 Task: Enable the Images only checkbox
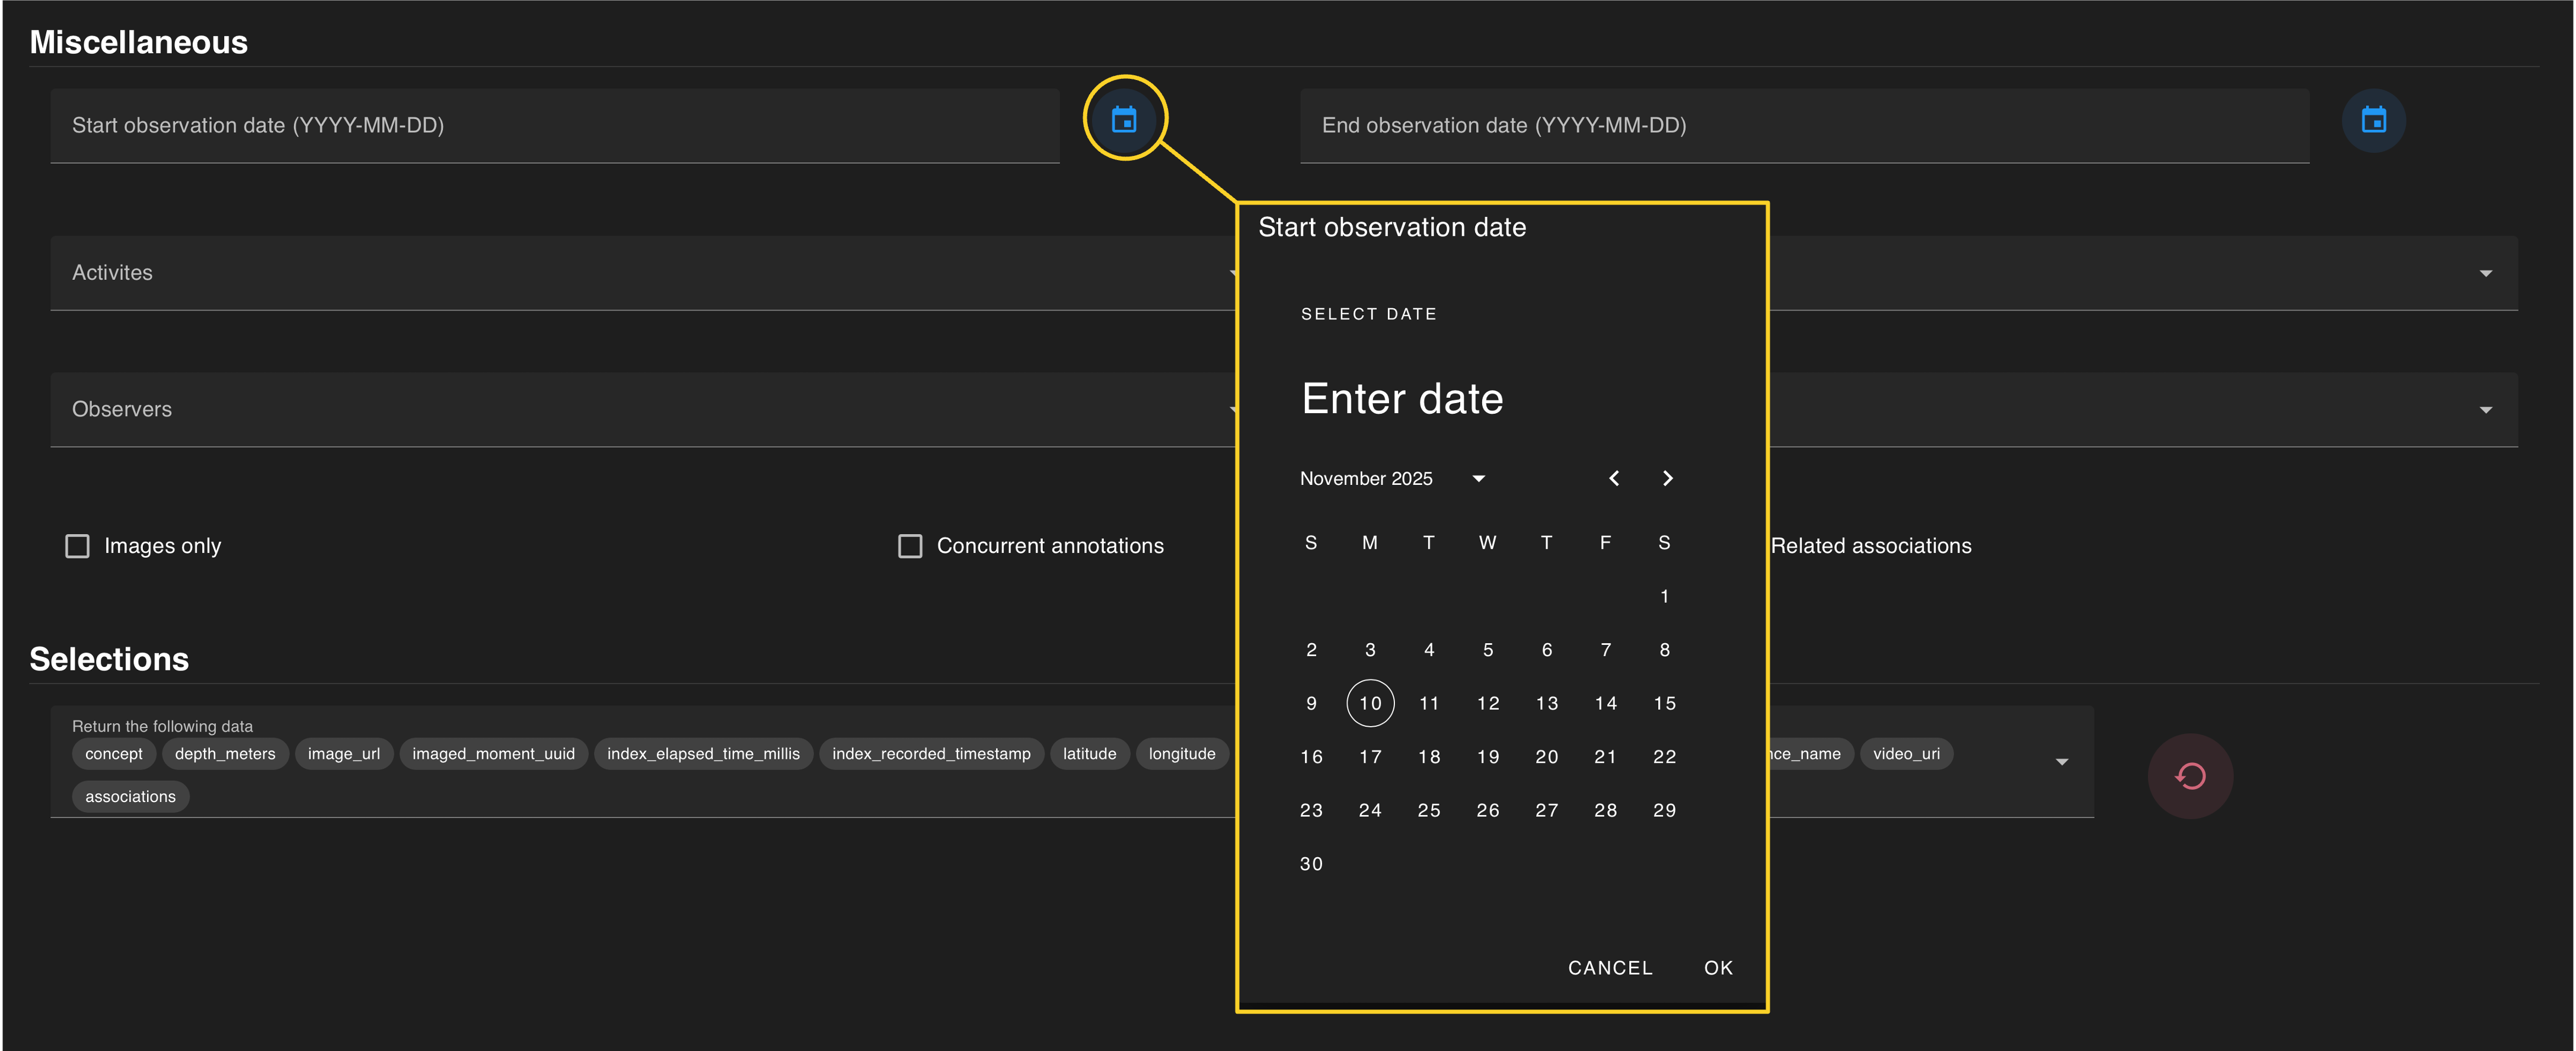[x=77, y=546]
